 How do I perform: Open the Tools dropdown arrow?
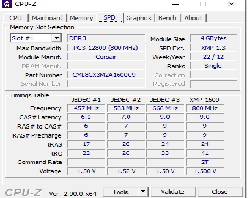[143, 192]
